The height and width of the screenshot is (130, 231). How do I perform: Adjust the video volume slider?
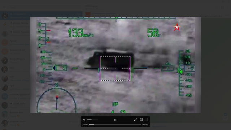pyautogui.click(x=92, y=120)
